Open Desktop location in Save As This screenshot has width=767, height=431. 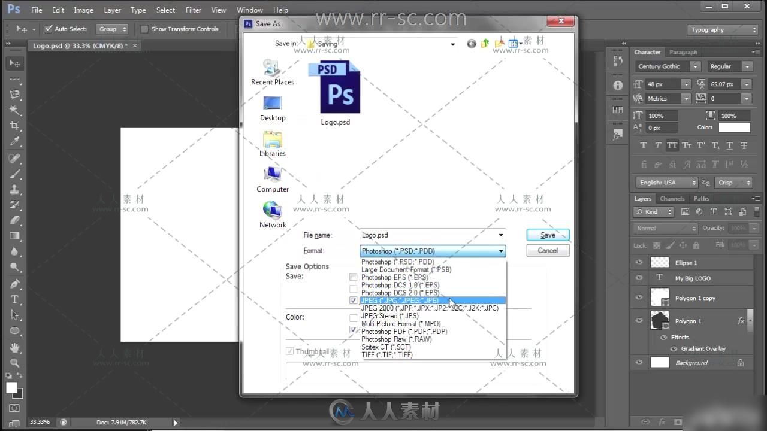tap(273, 108)
